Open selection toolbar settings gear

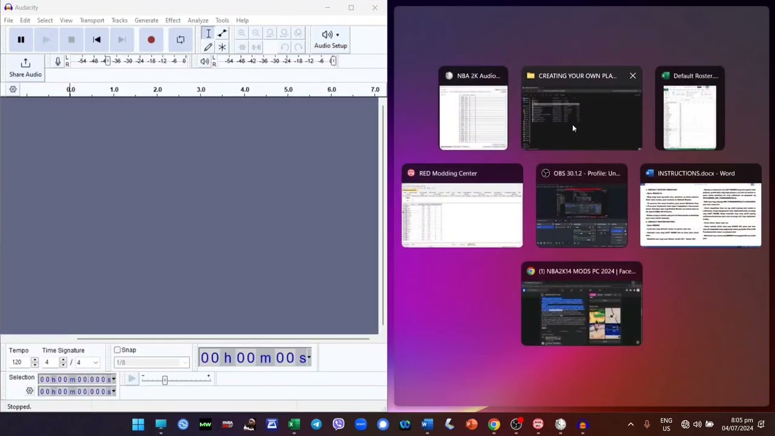point(29,391)
